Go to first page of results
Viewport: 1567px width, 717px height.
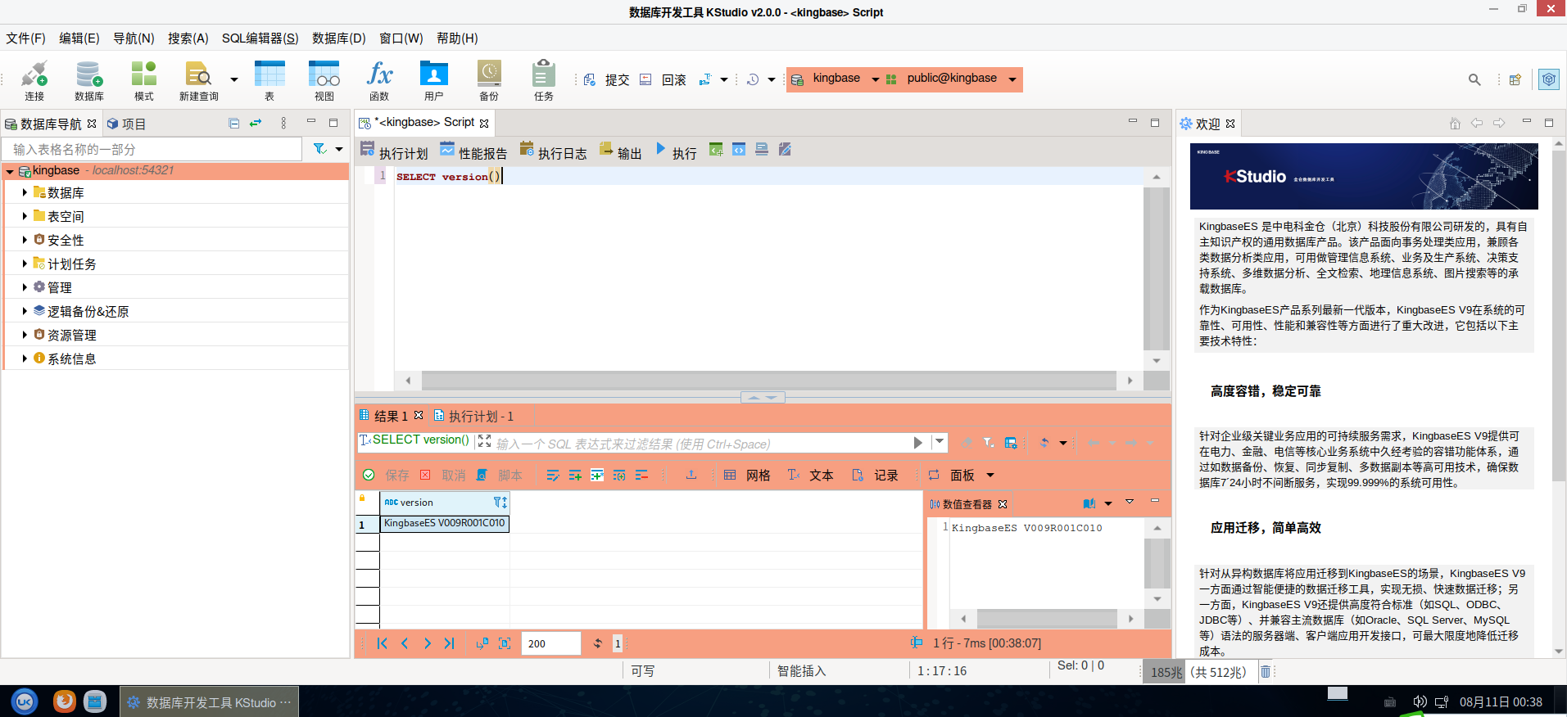pos(382,643)
